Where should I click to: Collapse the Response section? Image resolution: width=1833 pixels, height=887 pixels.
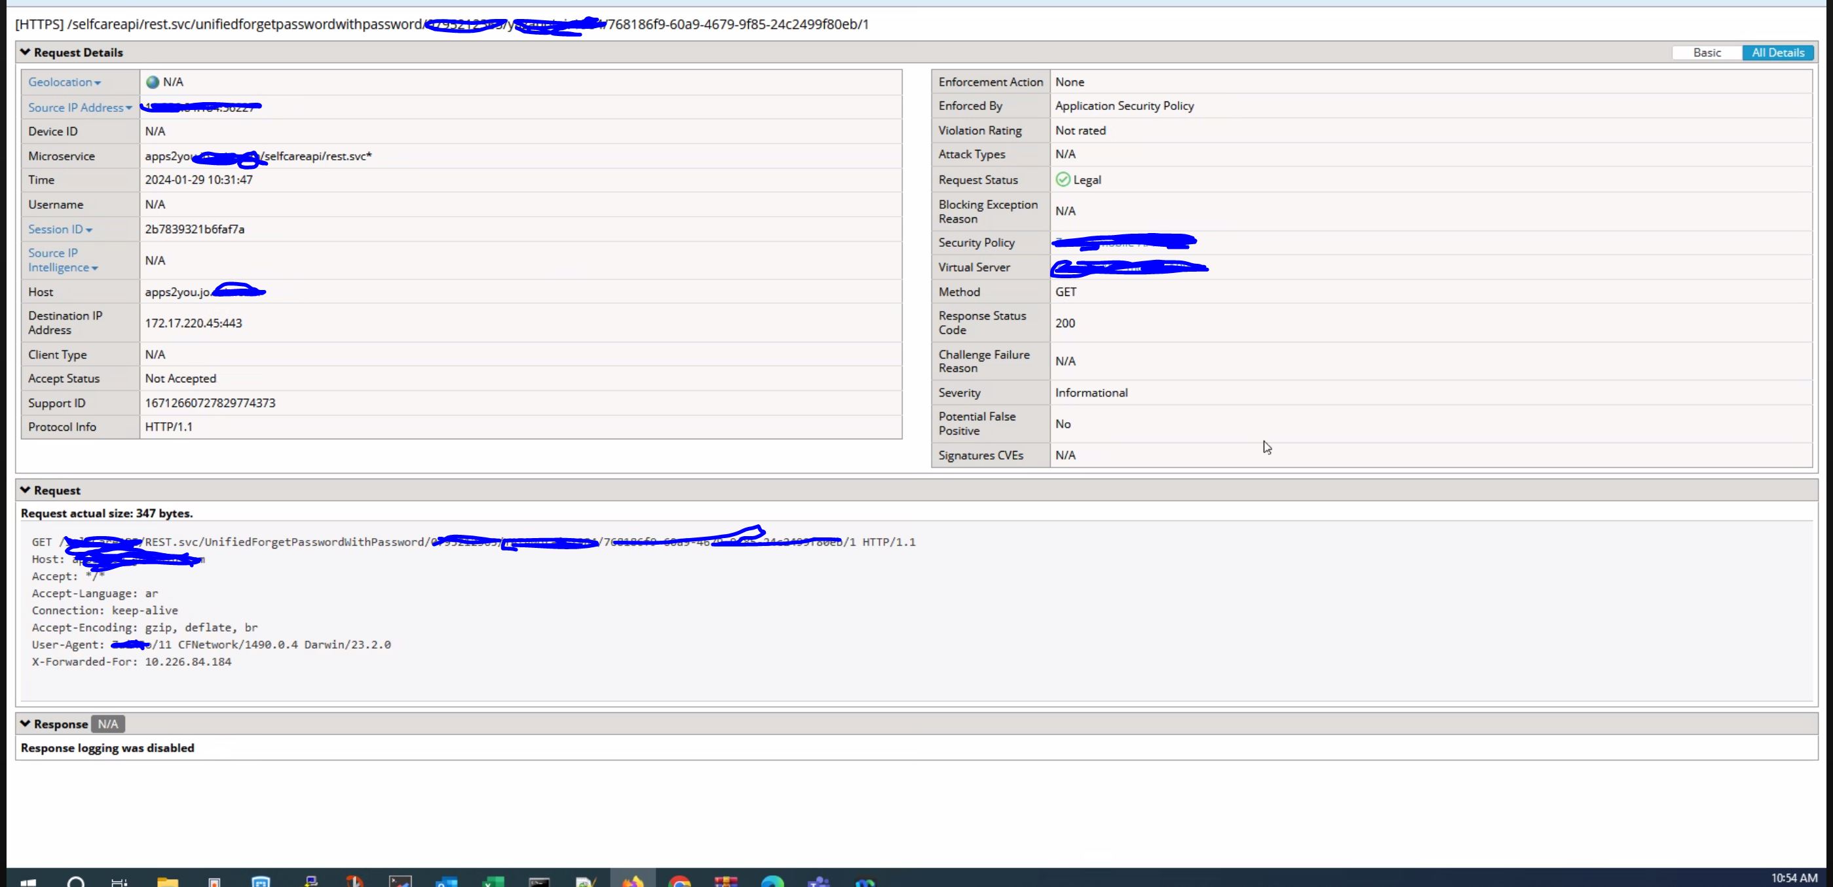tap(26, 723)
